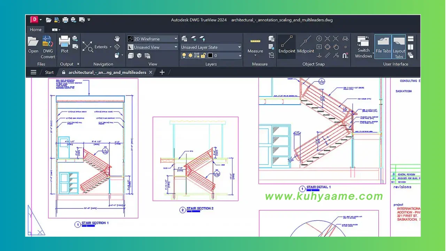The height and width of the screenshot is (251, 446).
Task: Open the named views manager icon
Action: (147, 56)
